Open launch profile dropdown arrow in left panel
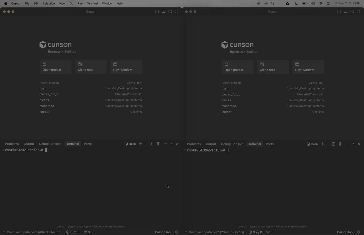This screenshot has height=235, width=364. click(144, 144)
